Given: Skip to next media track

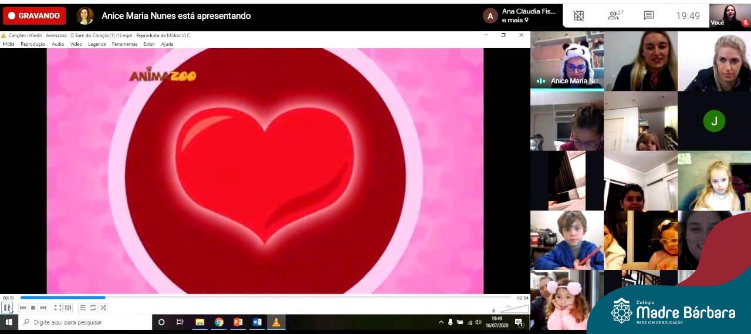Looking at the screenshot, I should [x=43, y=308].
